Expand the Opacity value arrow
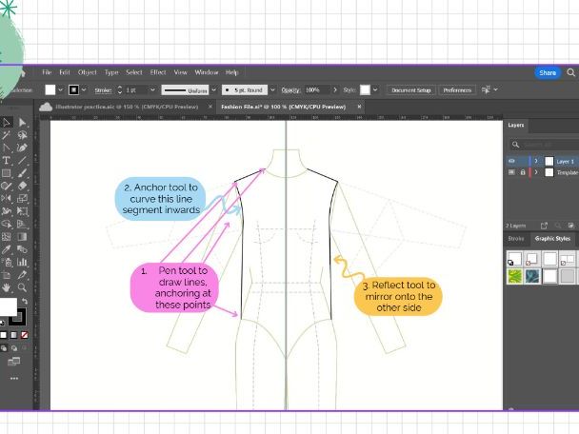This screenshot has width=579, height=434. [335, 89]
